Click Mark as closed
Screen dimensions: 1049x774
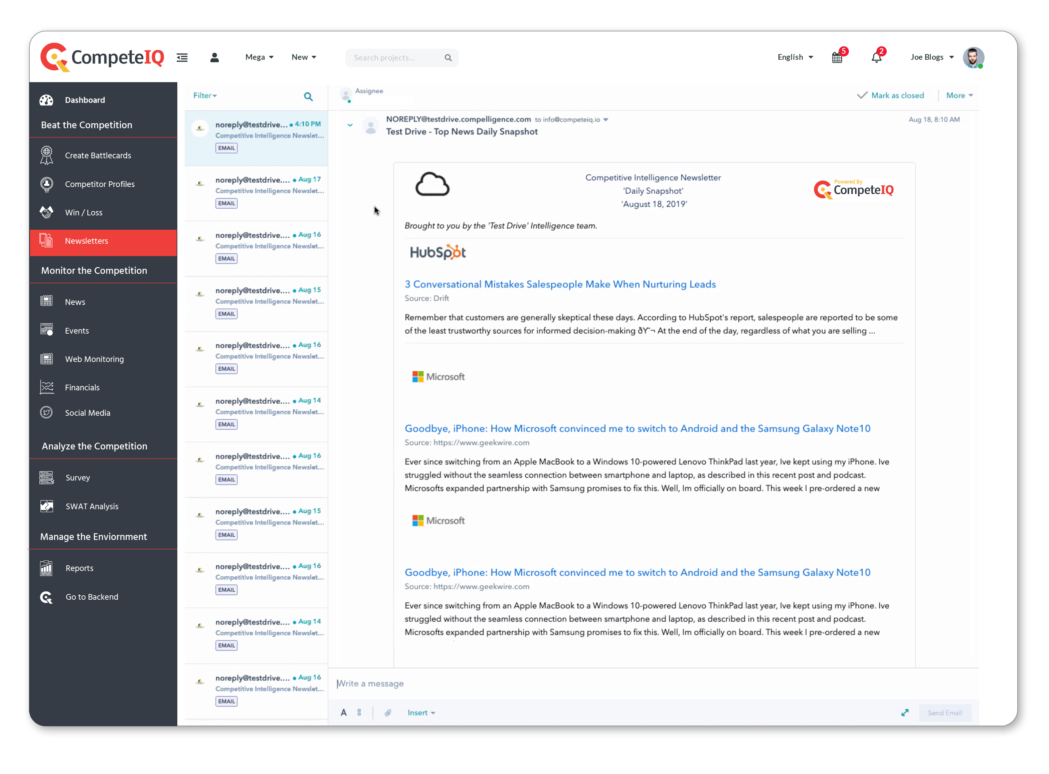pyautogui.click(x=890, y=95)
